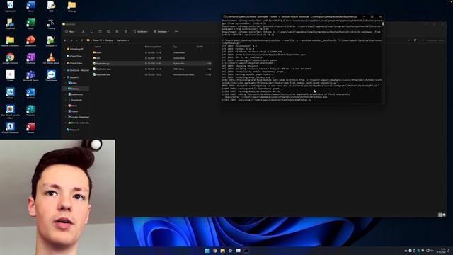
Task: Select Musik in the sidebar
Action: click(73, 106)
